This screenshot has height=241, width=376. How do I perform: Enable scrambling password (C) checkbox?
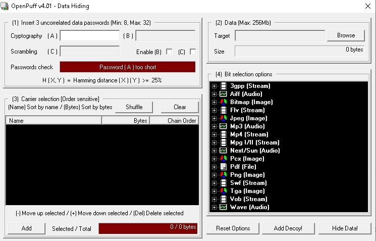pos(192,52)
